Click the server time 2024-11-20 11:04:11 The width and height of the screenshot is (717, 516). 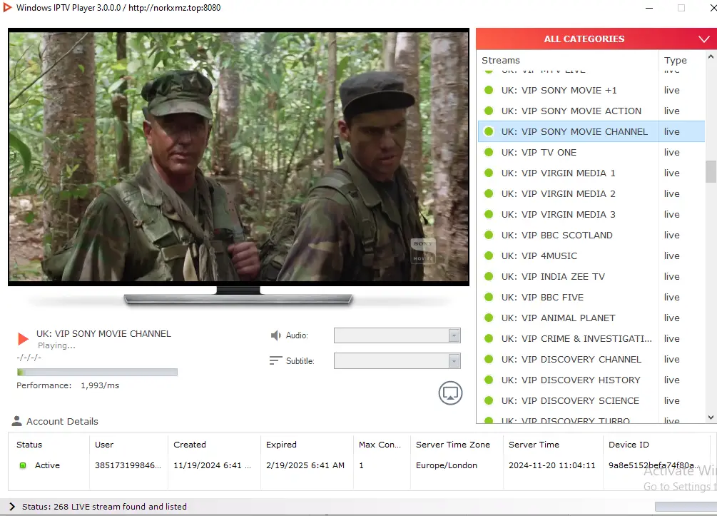click(x=552, y=465)
